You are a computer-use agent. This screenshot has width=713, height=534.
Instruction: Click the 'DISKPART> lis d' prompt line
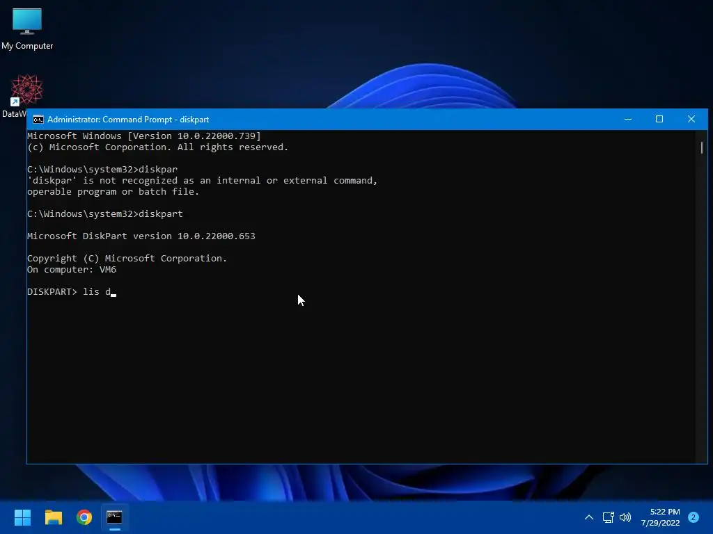pos(72,292)
